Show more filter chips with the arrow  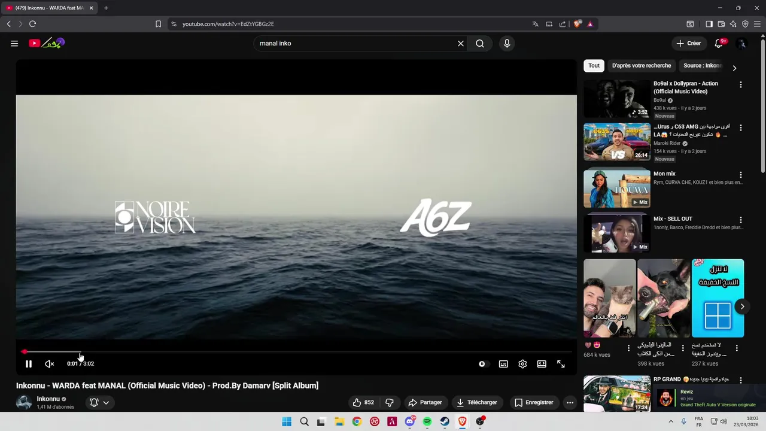click(734, 68)
